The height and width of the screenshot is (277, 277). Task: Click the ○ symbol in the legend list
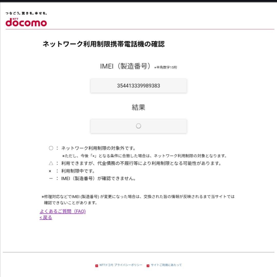51,148
